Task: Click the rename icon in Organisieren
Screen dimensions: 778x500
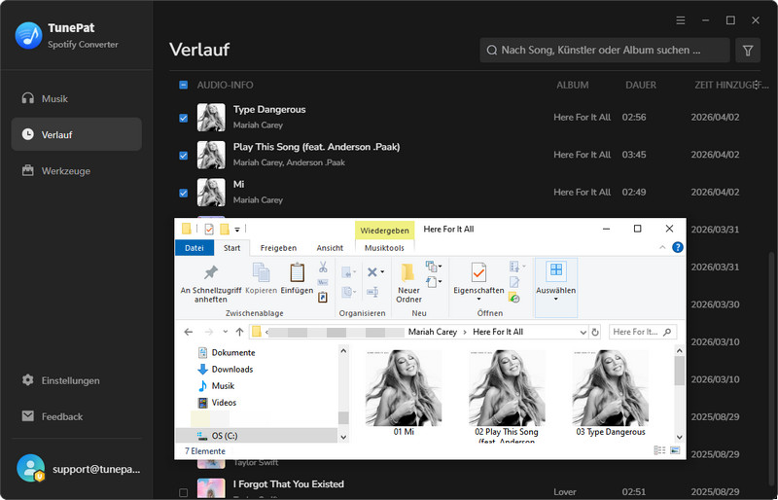Action: tap(372, 292)
